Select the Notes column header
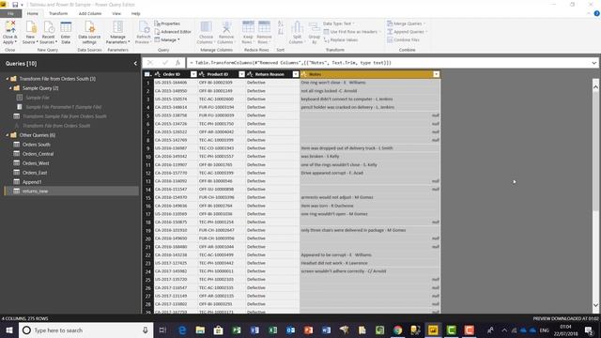 click(370, 74)
